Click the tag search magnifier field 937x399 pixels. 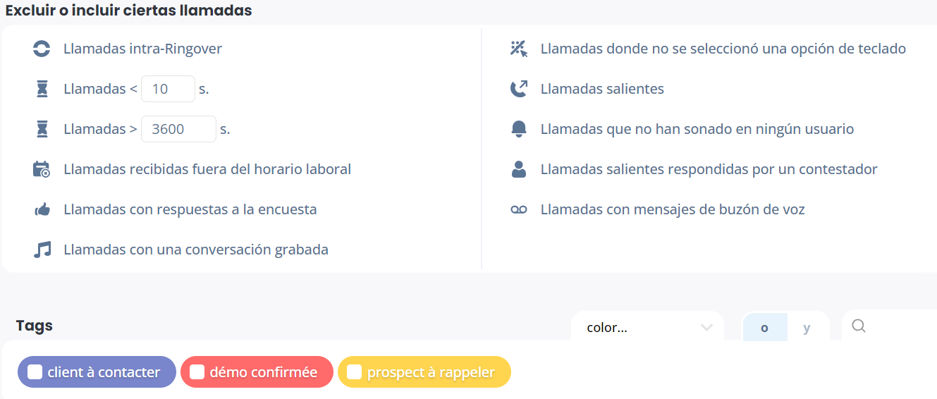(x=890, y=326)
